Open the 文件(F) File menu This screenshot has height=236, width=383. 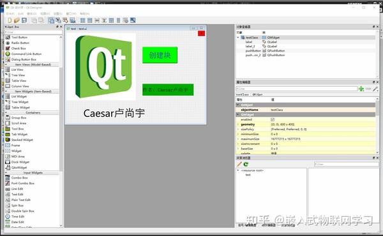[10, 13]
